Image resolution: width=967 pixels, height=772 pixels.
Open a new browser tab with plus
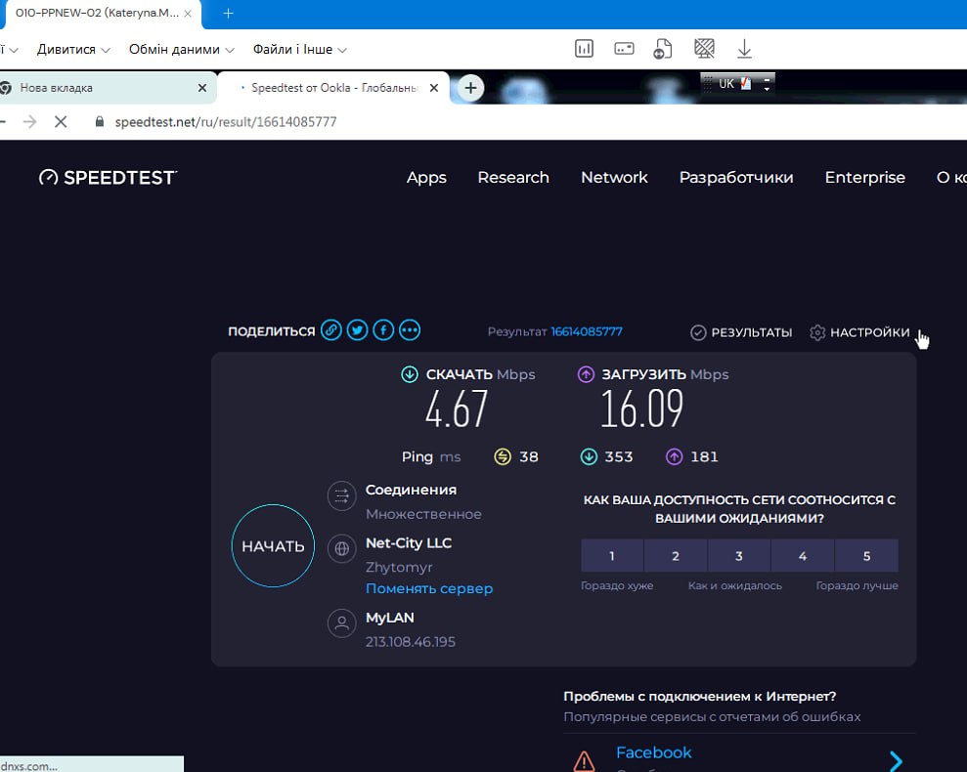pos(470,88)
